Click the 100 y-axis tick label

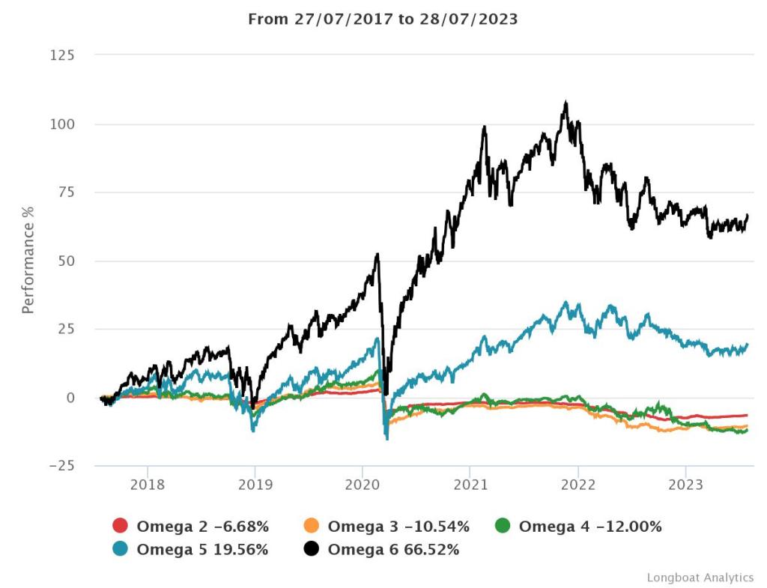[x=64, y=124]
